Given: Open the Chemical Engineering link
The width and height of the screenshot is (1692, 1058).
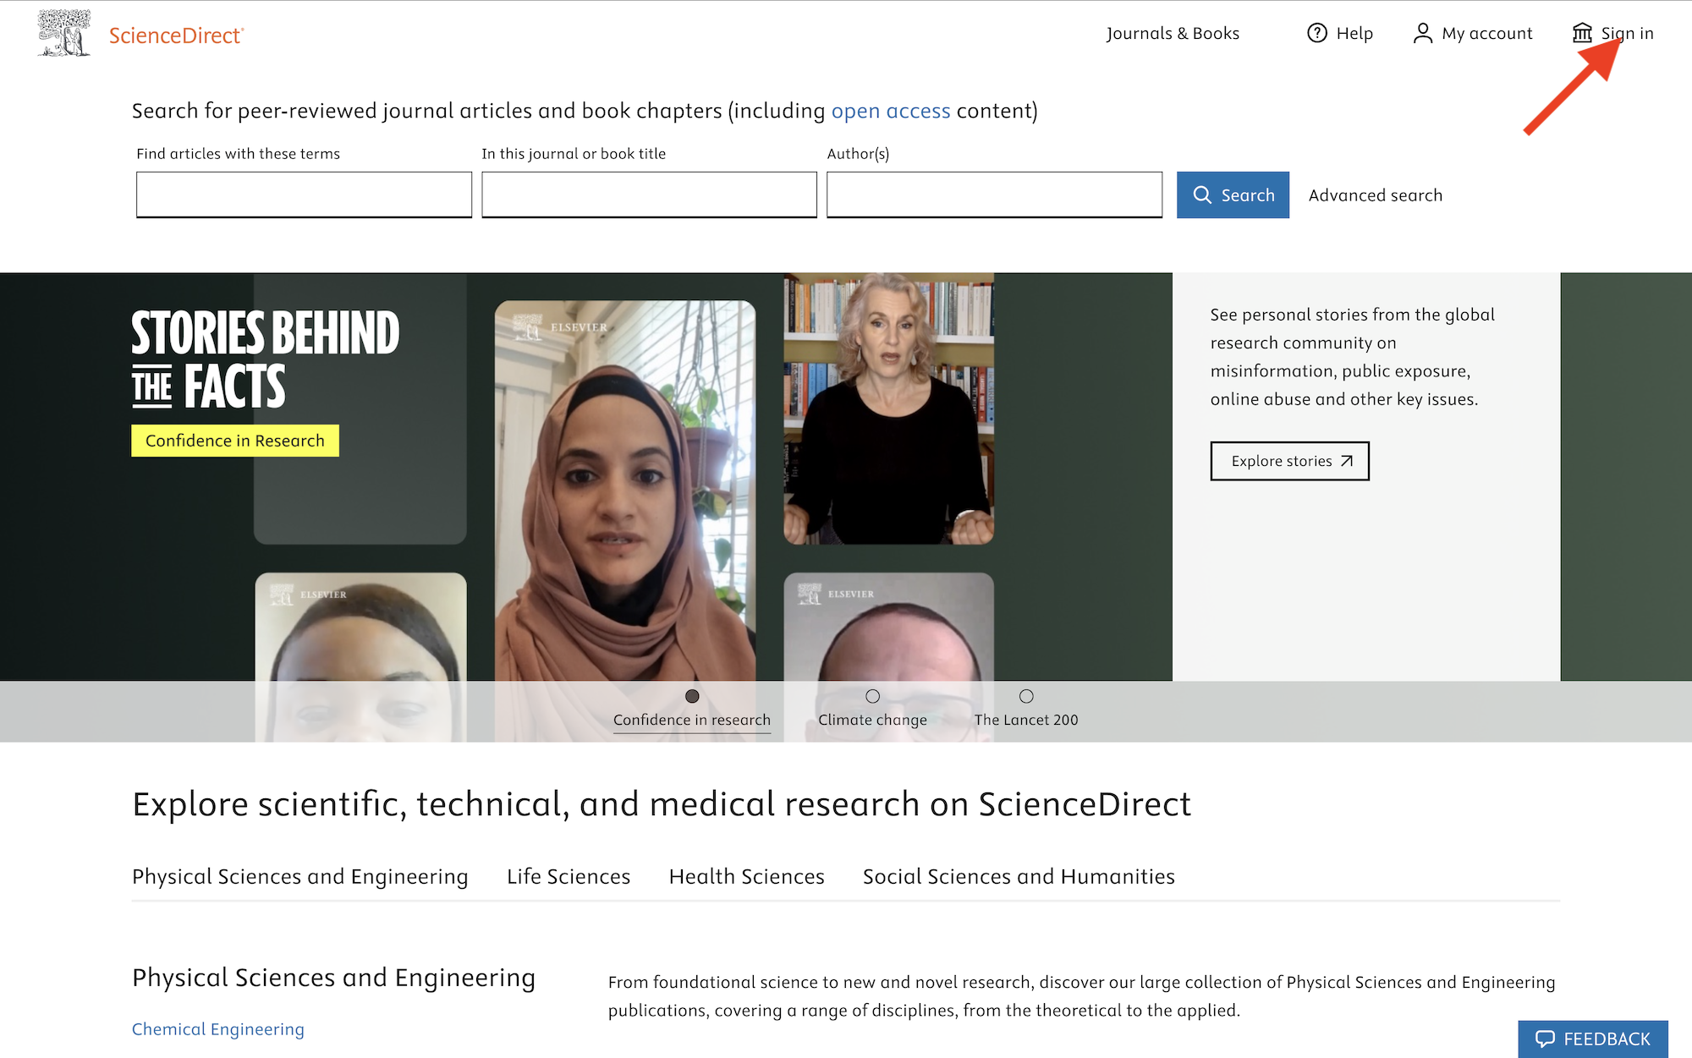Looking at the screenshot, I should pos(217,1029).
